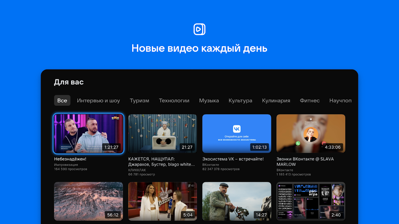Click the 'Для вас' heading
The height and width of the screenshot is (224, 399).
click(x=69, y=82)
